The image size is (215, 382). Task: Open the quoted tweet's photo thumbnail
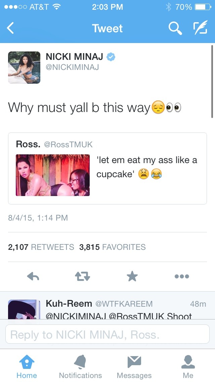(x=53, y=175)
